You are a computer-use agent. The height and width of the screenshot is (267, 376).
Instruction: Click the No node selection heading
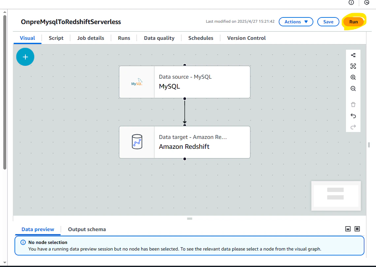tap(48, 242)
